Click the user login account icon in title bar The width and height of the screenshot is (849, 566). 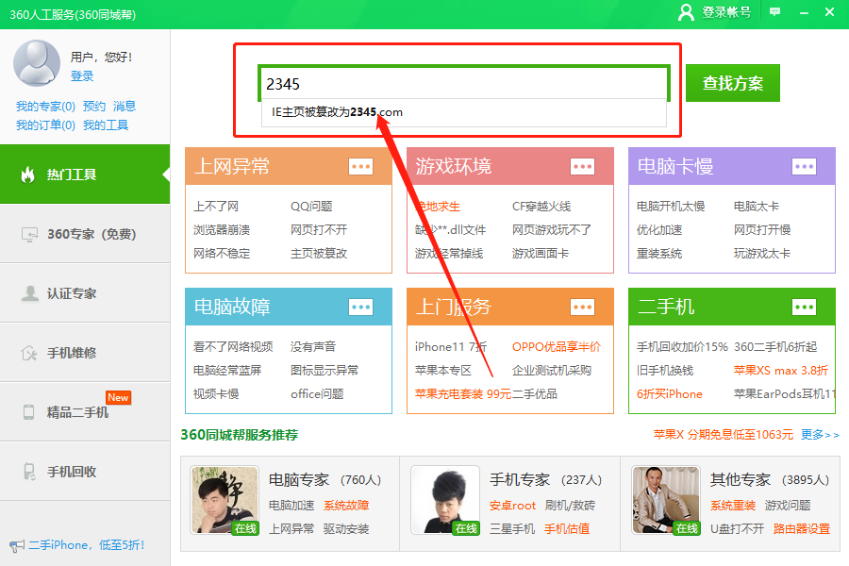point(686,12)
